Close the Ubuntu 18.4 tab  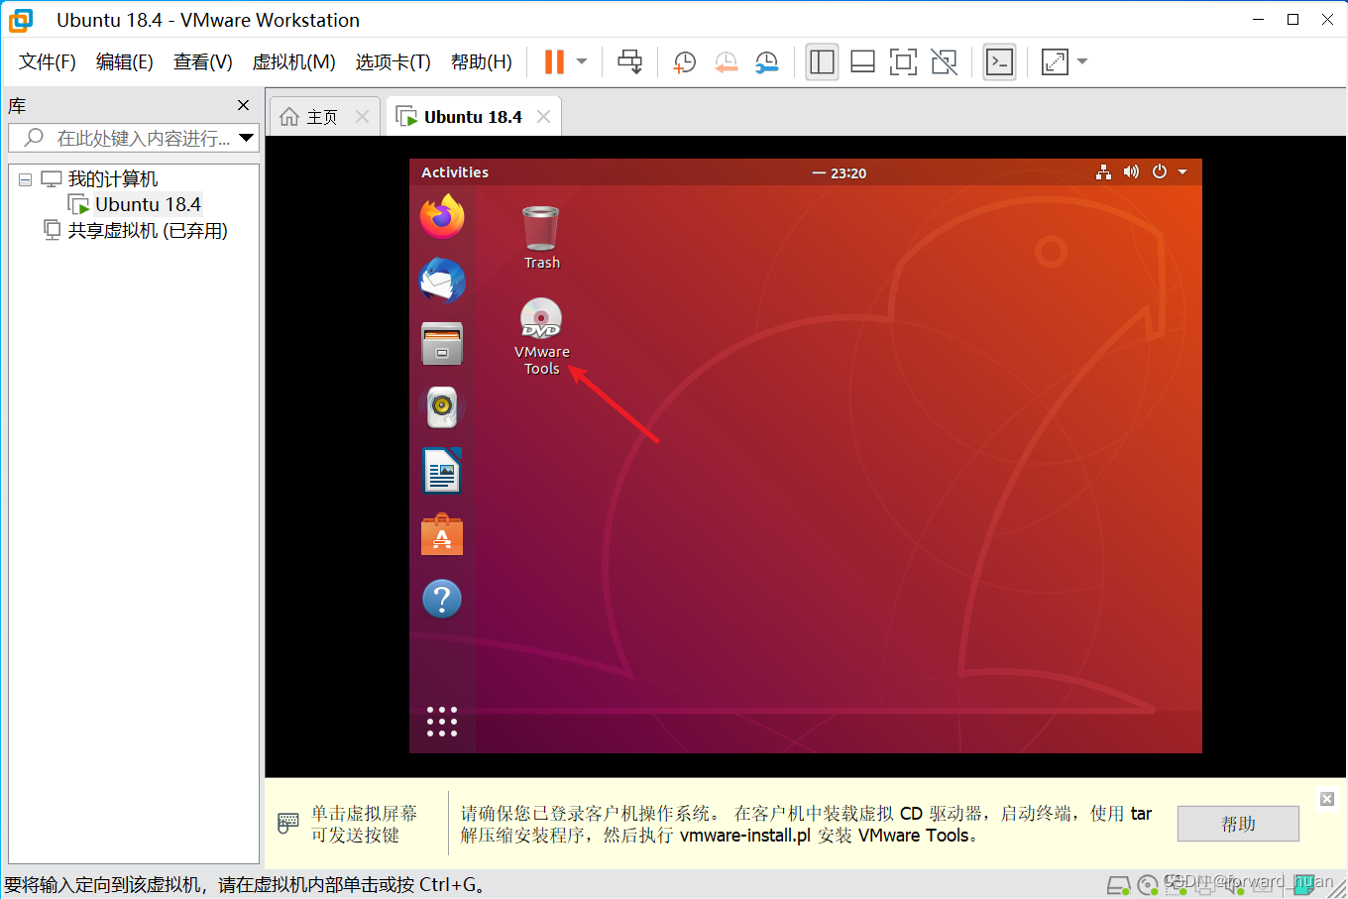click(543, 116)
